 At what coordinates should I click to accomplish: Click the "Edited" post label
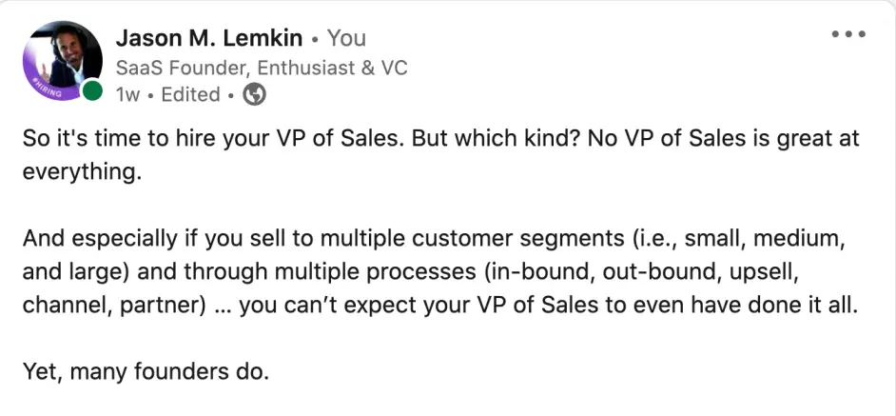tap(190, 94)
